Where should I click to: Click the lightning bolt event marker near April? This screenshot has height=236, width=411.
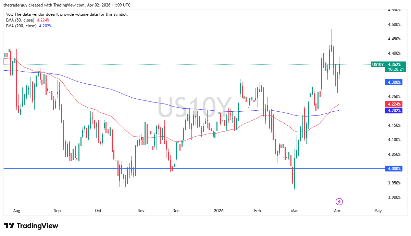(339, 201)
